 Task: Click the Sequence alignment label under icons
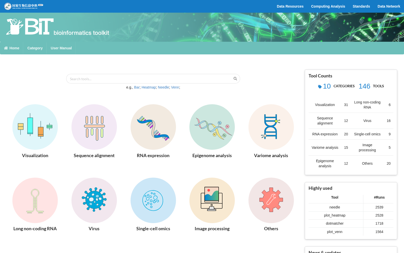click(94, 156)
